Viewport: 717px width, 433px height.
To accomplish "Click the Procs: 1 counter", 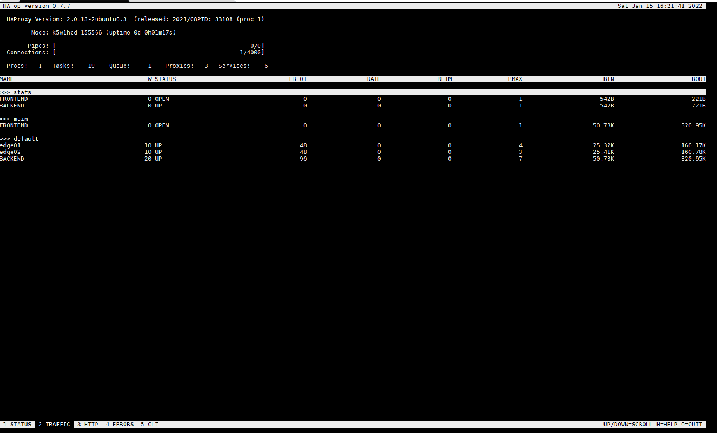I will coord(24,66).
